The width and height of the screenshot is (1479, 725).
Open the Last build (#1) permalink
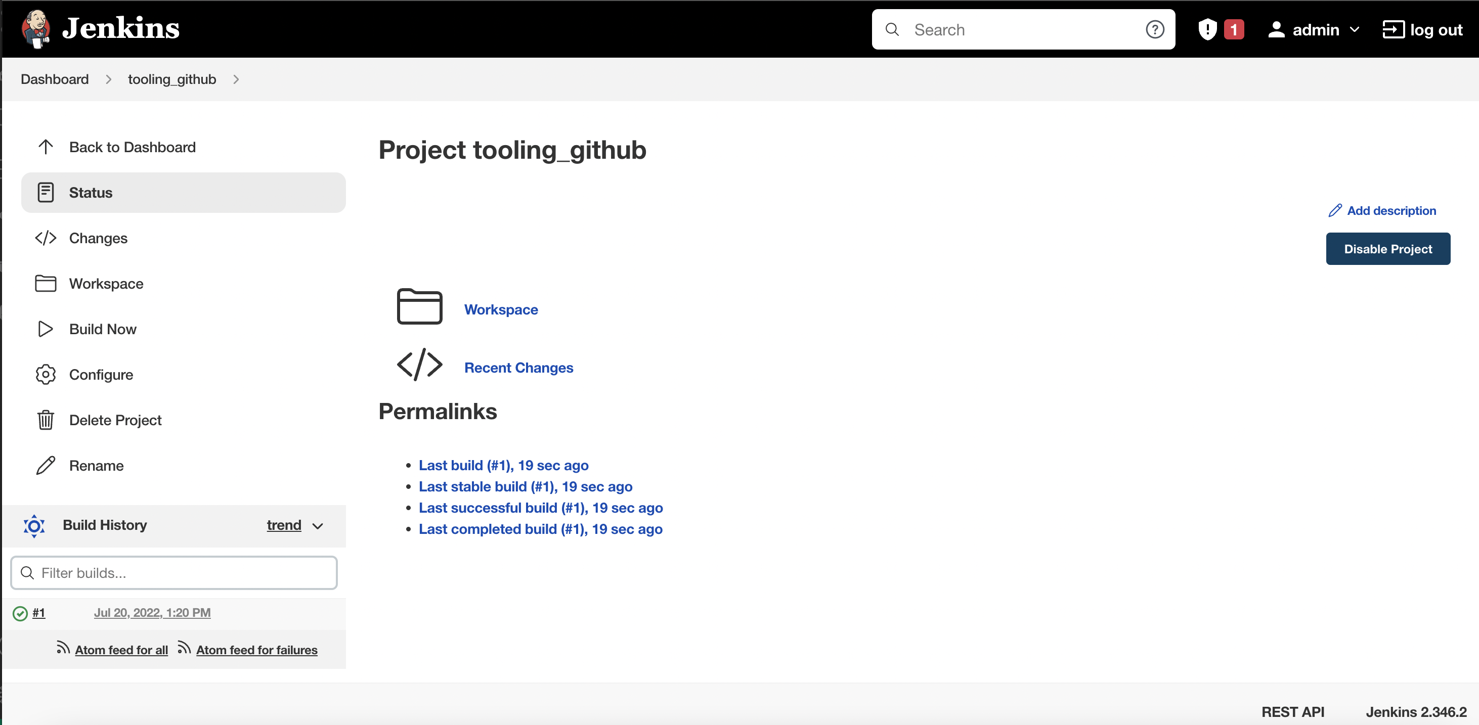click(x=503, y=465)
